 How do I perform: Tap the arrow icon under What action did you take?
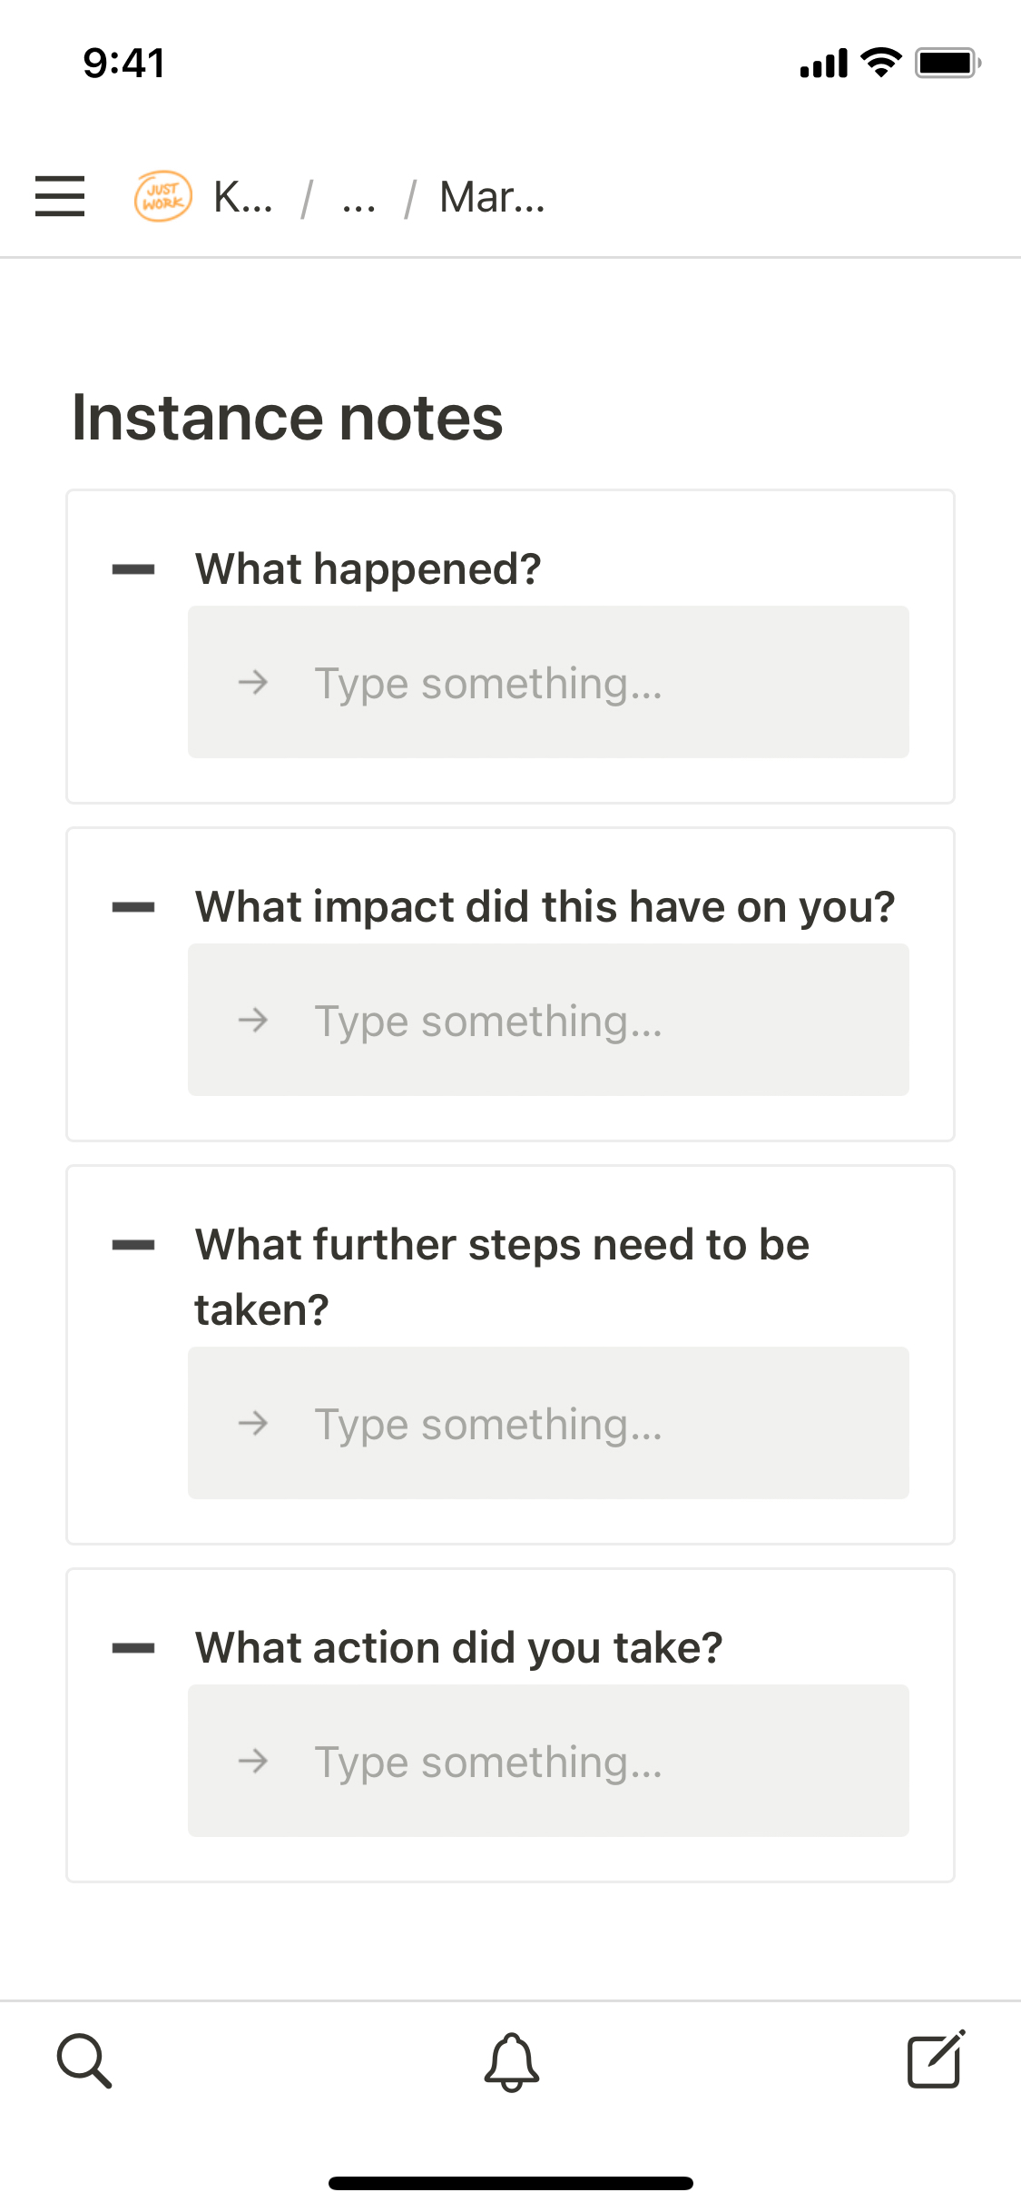click(253, 1761)
